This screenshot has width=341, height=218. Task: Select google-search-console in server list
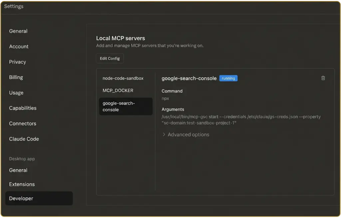(126, 106)
